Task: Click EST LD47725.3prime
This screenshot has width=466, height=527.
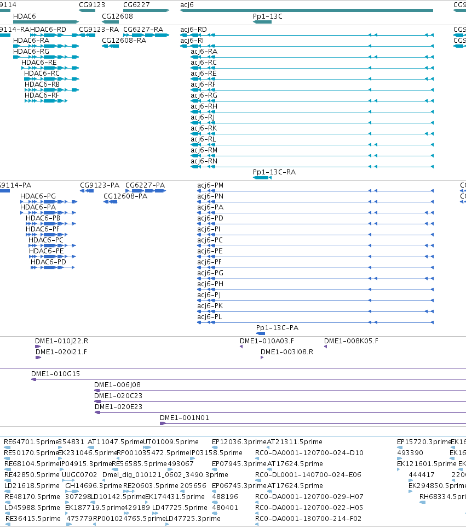Action: tap(193, 519)
